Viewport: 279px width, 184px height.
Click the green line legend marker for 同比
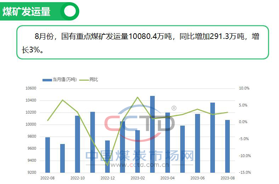pyautogui.click(x=84, y=80)
